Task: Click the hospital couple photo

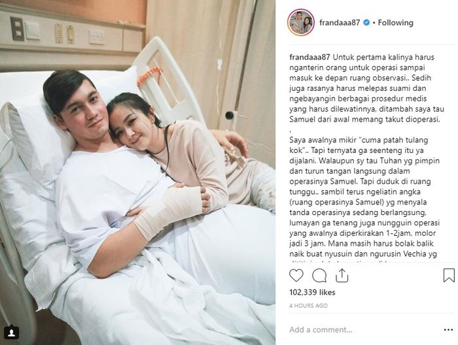Action: [x=137, y=172]
